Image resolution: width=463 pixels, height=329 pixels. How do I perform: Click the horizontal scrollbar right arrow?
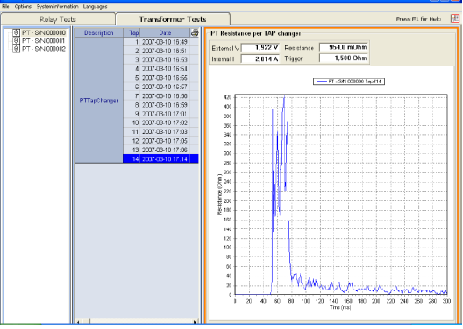tap(195, 322)
